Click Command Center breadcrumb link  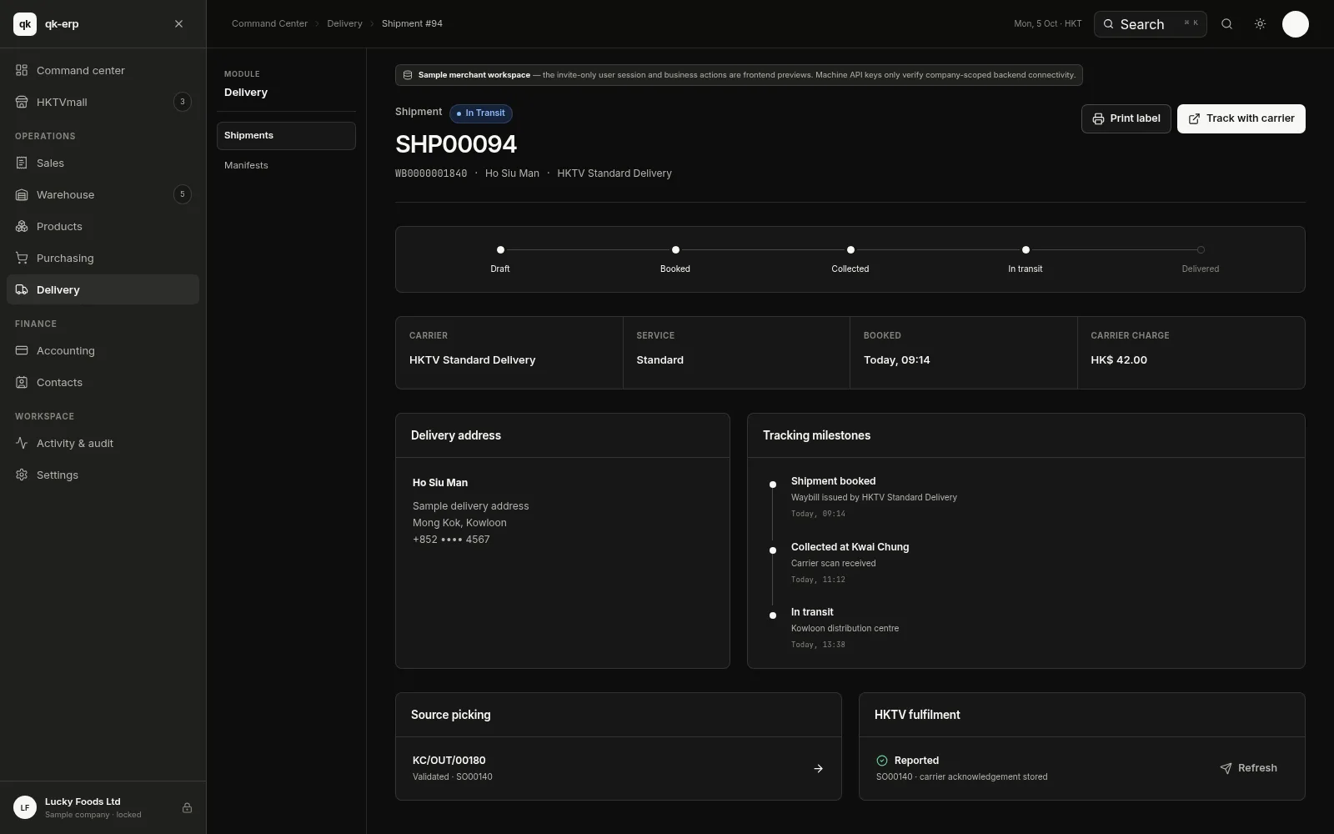[269, 23]
